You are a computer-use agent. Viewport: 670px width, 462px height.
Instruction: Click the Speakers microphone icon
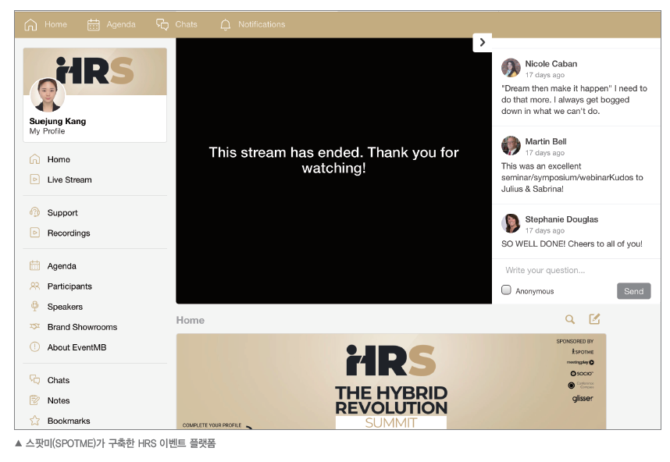coord(34,306)
